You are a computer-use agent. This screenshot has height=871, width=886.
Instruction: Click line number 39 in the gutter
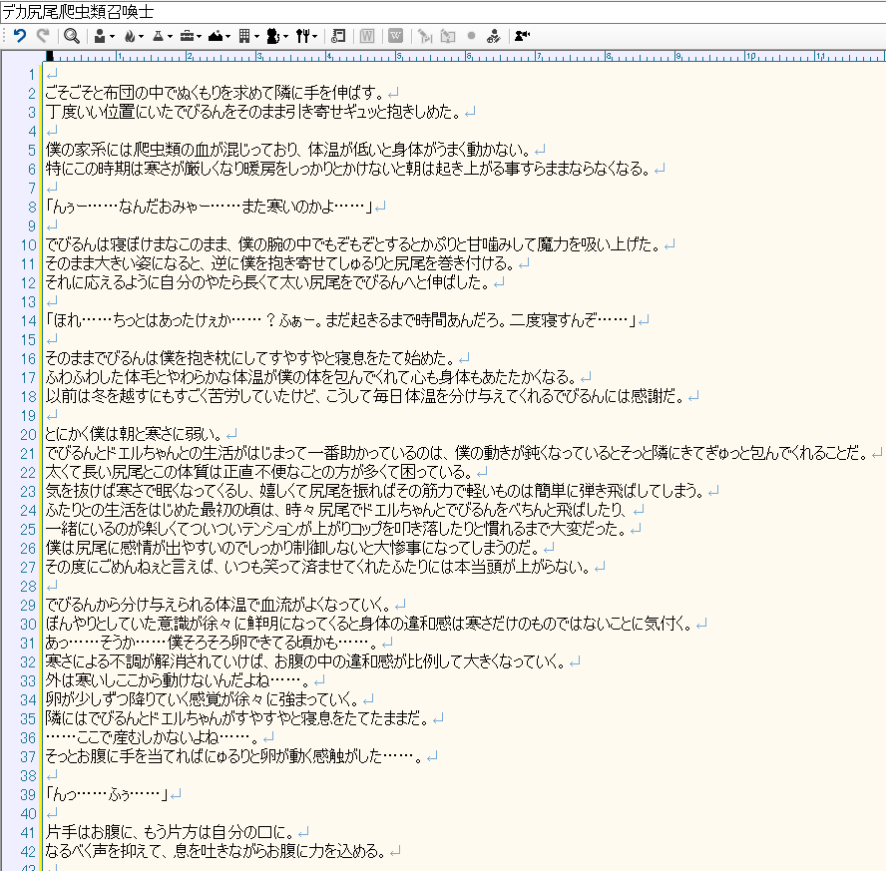click(28, 795)
